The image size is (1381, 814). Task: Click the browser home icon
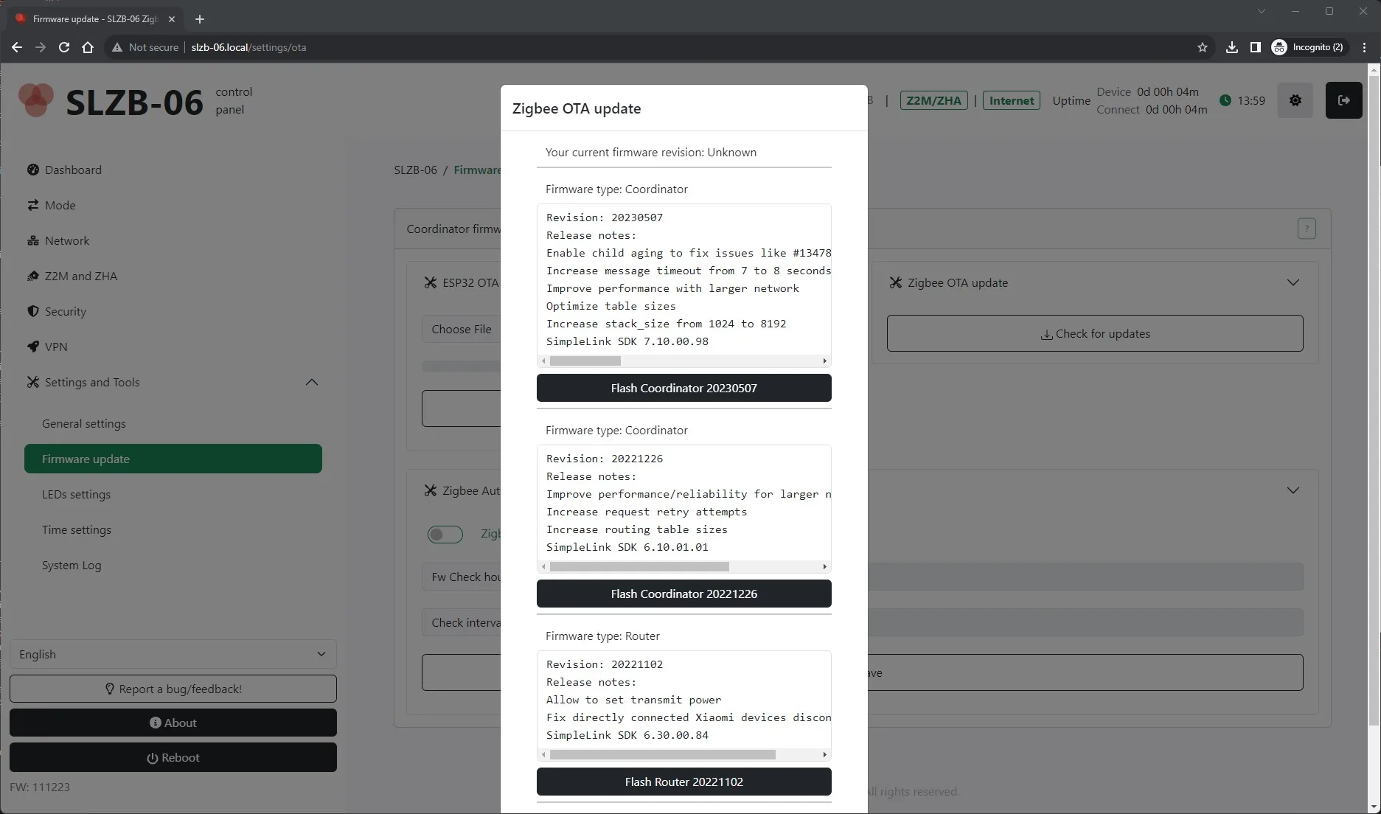[x=88, y=47]
